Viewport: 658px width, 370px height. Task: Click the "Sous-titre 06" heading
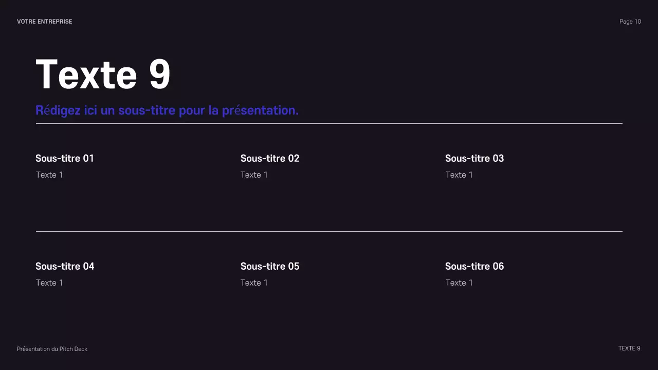point(474,266)
